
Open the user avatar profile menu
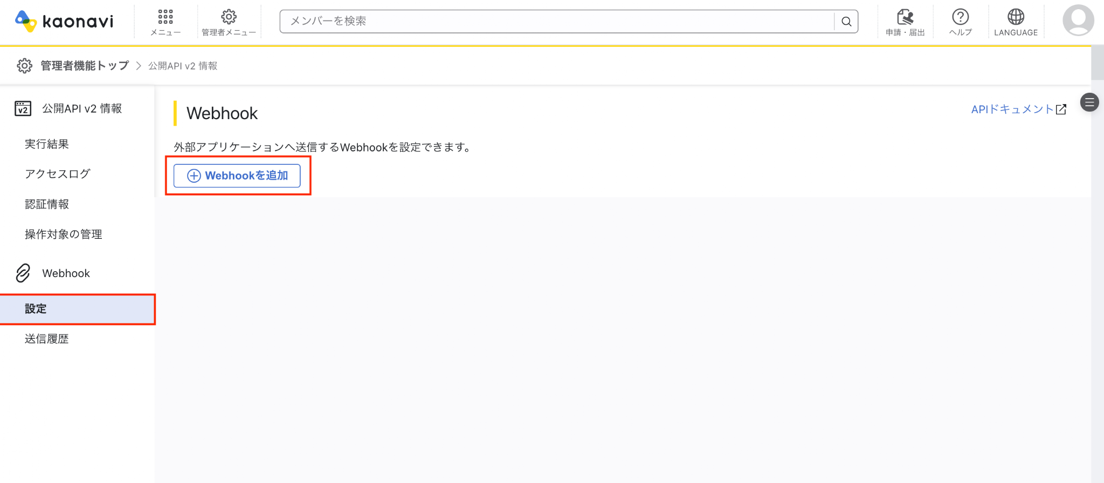tap(1078, 20)
